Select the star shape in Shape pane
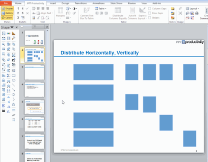 [x=13, y=104]
